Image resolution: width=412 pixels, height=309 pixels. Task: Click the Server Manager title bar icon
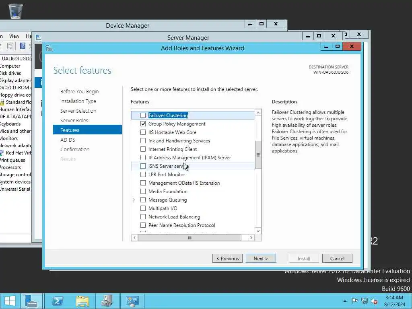[39, 37]
